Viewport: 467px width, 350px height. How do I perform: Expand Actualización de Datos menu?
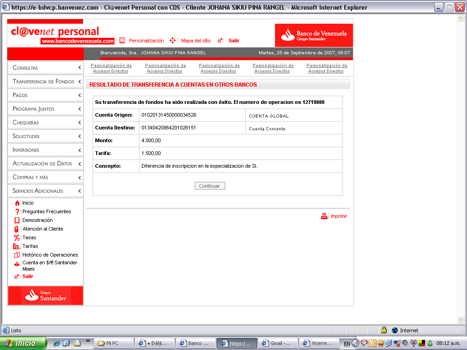(x=46, y=164)
